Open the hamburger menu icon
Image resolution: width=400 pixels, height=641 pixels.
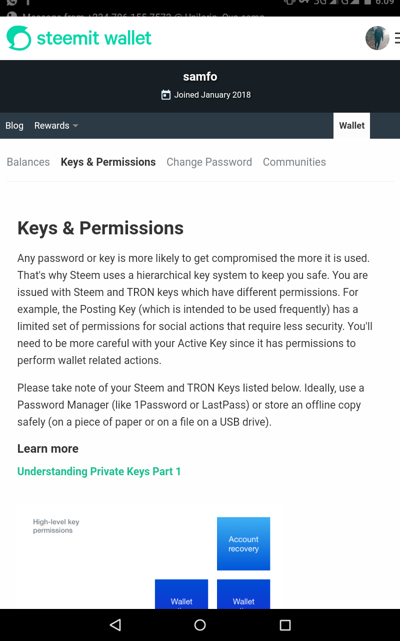(x=397, y=38)
